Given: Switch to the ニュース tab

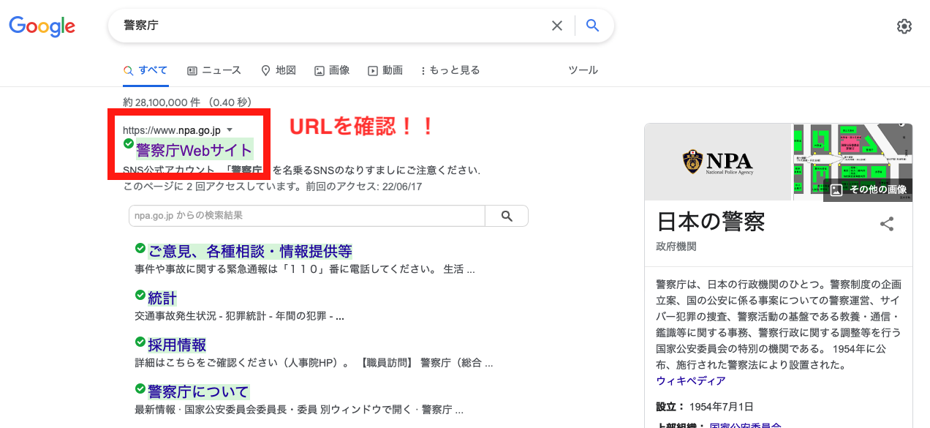Looking at the screenshot, I should [x=214, y=70].
